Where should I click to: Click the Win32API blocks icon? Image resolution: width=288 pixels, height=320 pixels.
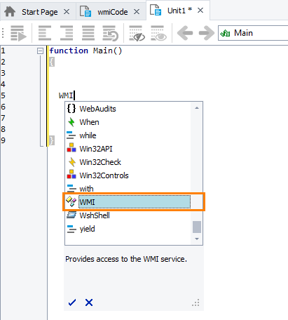(71, 148)
